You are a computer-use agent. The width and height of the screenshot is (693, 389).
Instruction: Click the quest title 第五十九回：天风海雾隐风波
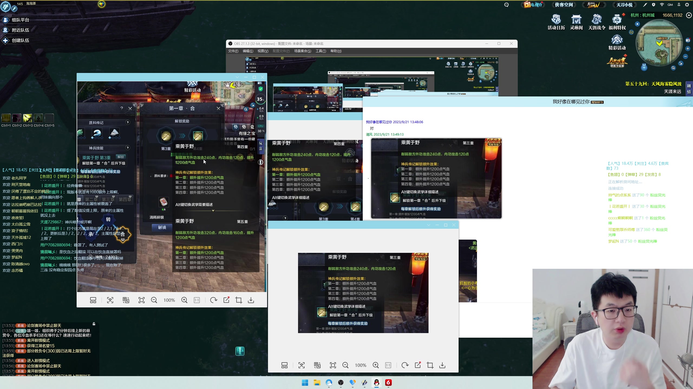coord(653,84)
